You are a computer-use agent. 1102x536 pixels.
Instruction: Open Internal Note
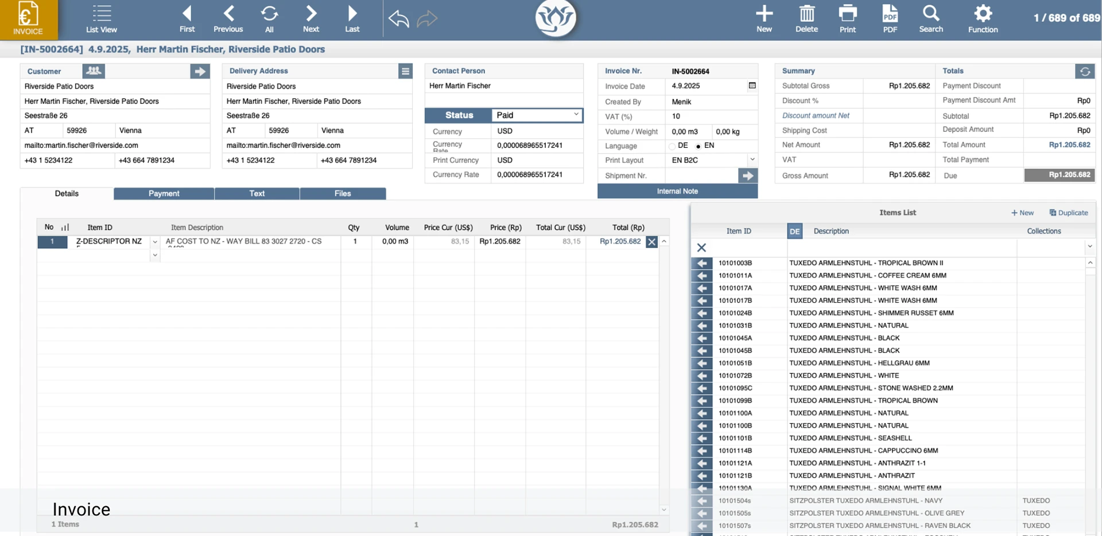coord(677,191)
